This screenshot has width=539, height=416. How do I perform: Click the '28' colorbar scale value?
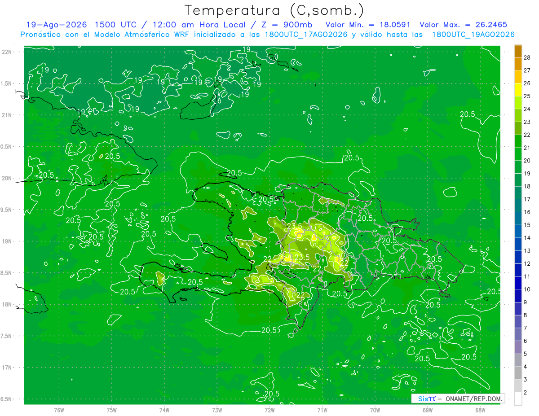tap(527, 57)
